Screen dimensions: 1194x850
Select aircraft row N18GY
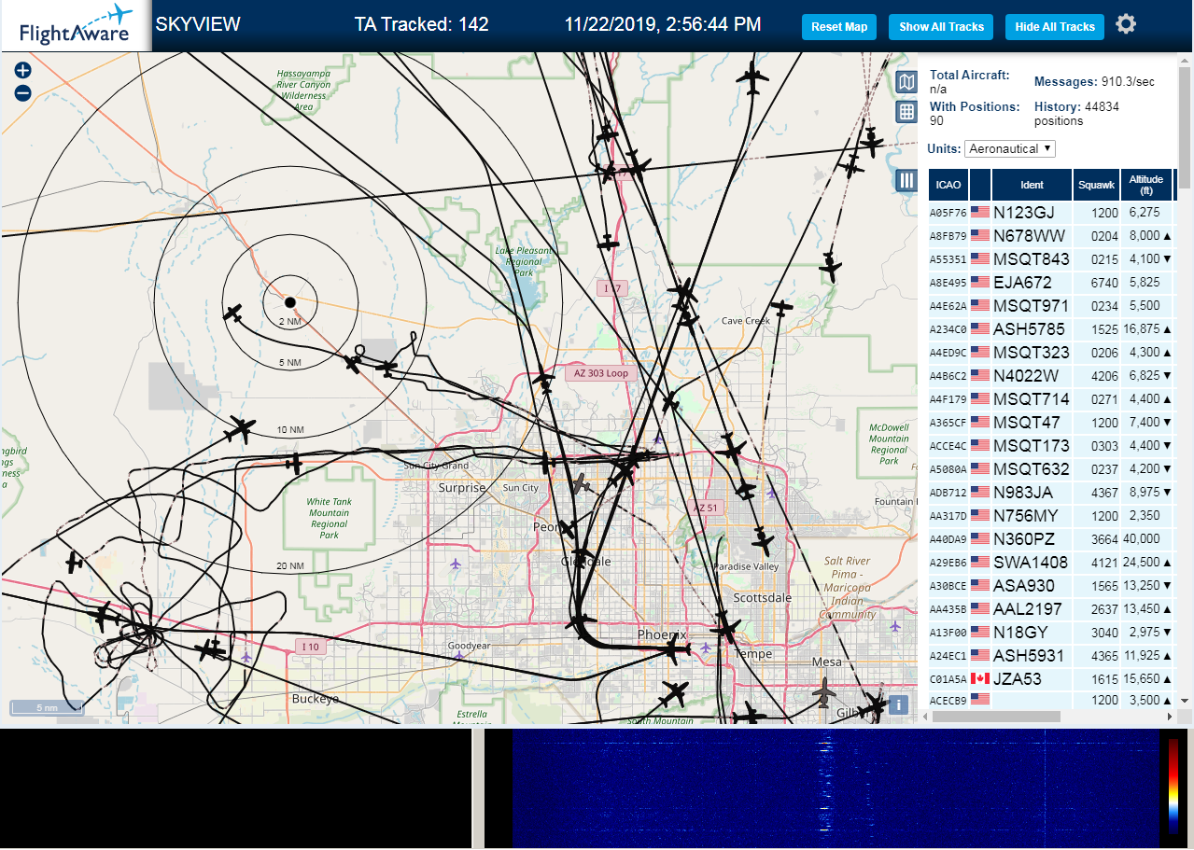pos(1052,632)
